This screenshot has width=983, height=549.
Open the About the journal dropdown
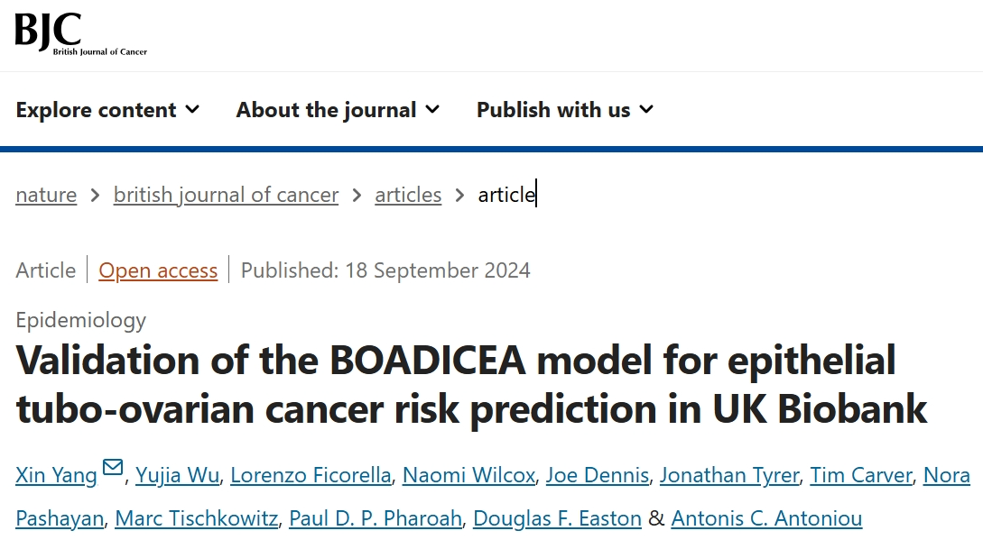(338, 110)
